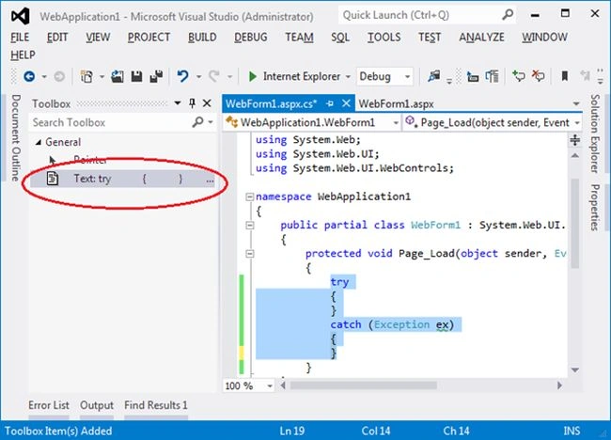Click the horizontal scrollbar in code editor

coord(364,385)
